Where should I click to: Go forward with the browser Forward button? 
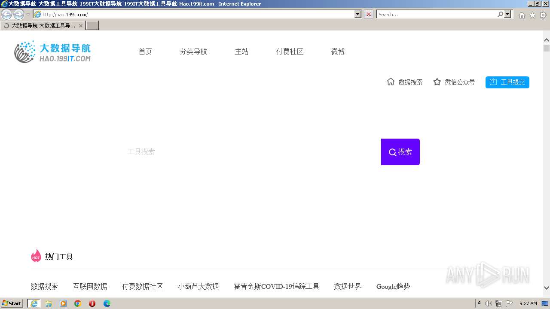coord(18,15)
